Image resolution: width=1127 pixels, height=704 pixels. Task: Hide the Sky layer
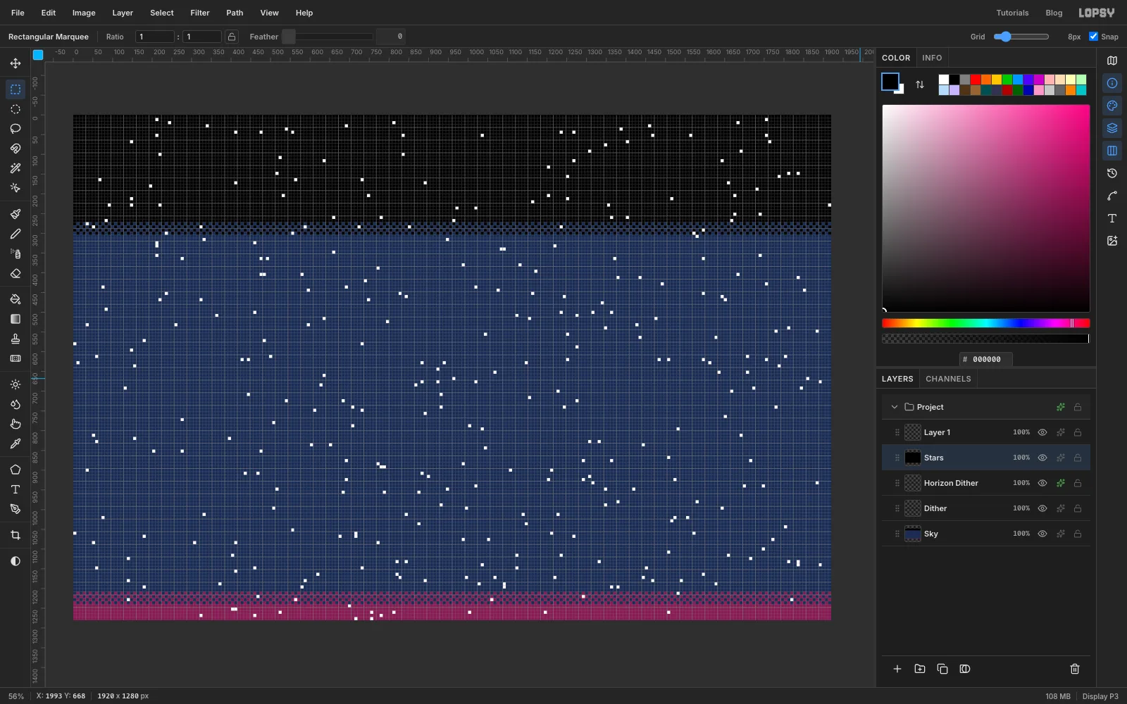coord(1042,534)
